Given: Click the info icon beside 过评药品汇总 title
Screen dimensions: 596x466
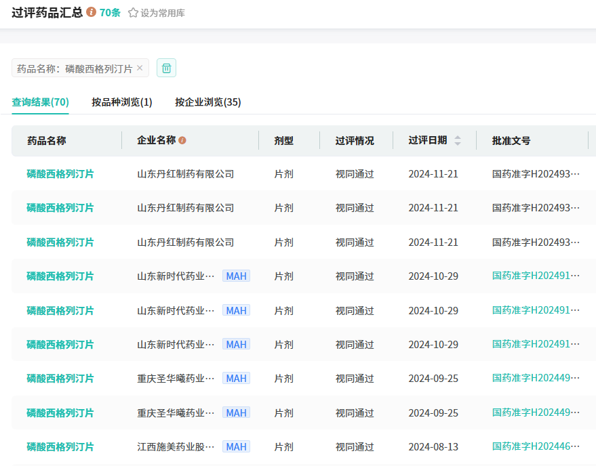Looking at the screenshot, I should [92, 13].
